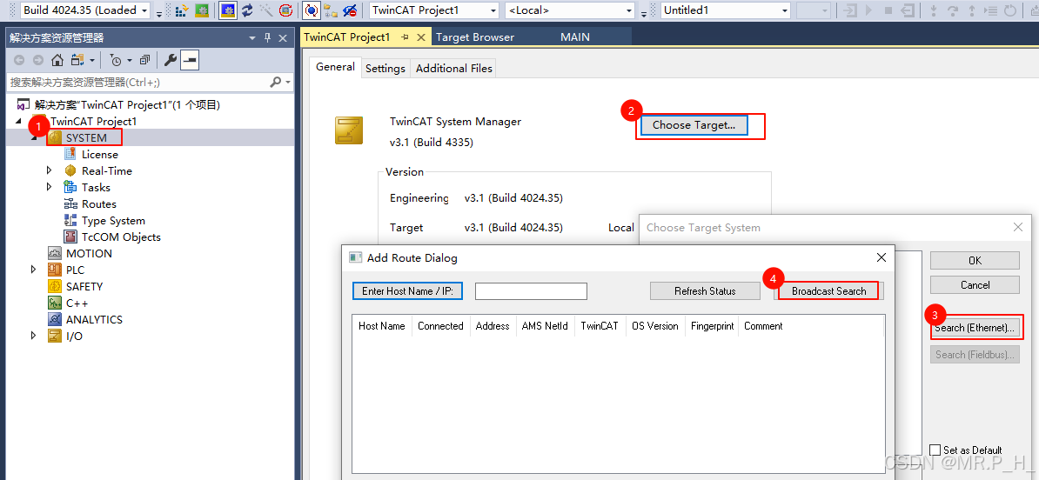The image size is (1039, 480).
Task: Click the Back arrow in Solution Explorer
Action: point(18,60)
